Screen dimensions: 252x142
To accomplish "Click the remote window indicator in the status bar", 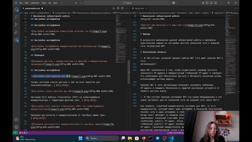I will (x=15, y=133).
